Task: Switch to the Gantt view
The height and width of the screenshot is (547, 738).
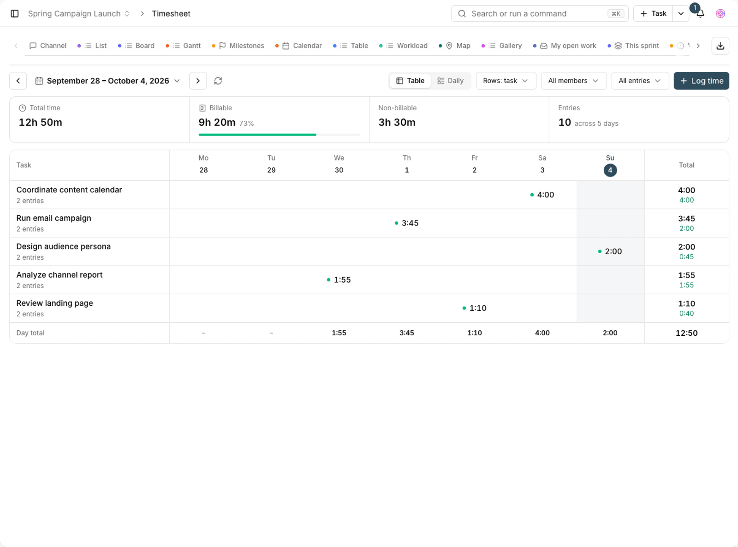Action: coord(183,46)
